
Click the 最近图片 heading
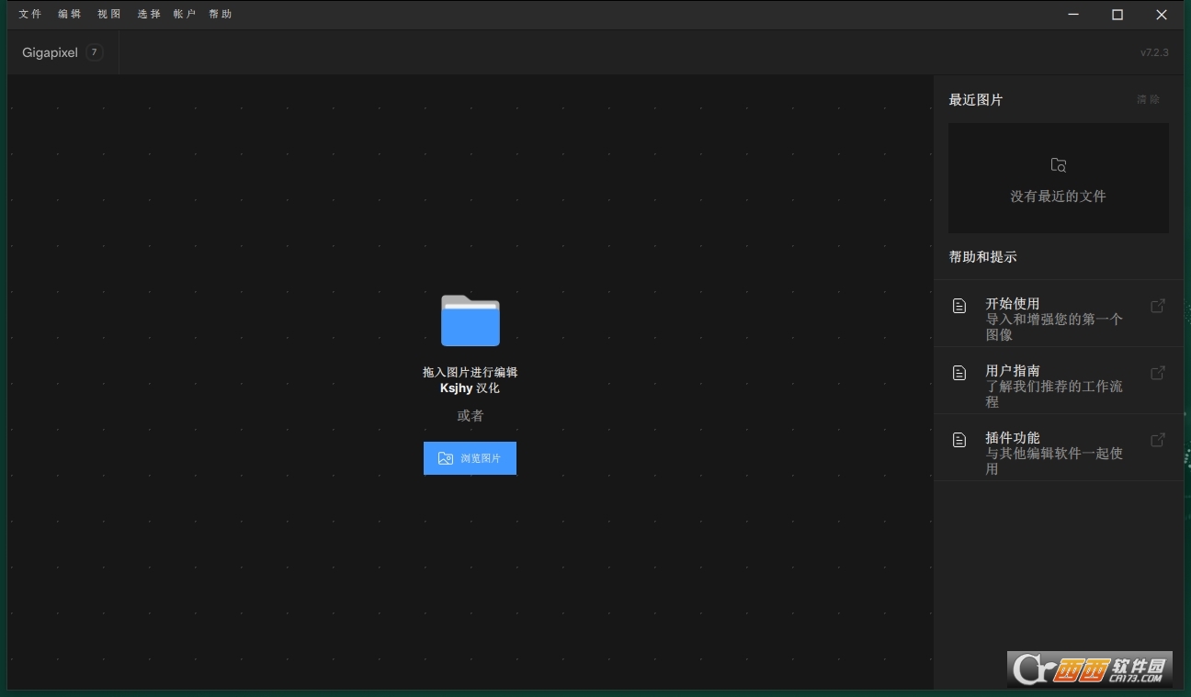coord(976,99)
